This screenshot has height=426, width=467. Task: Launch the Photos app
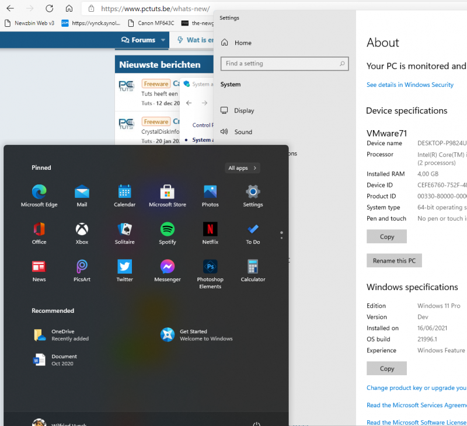[210, 195]
